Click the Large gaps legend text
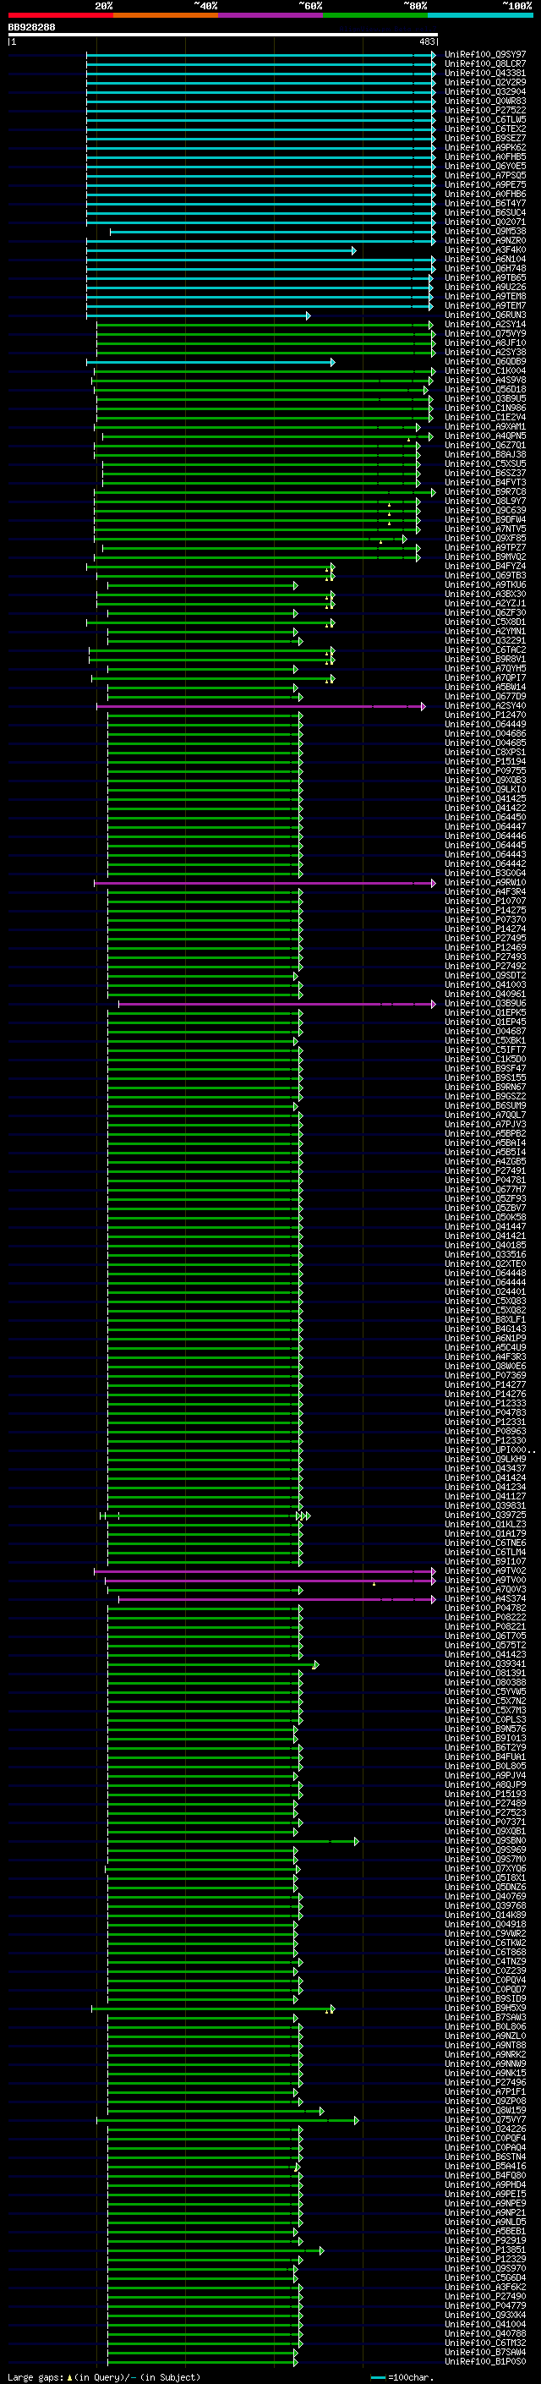Viewport: 541px width, 2384px height. click(104, 2376)
